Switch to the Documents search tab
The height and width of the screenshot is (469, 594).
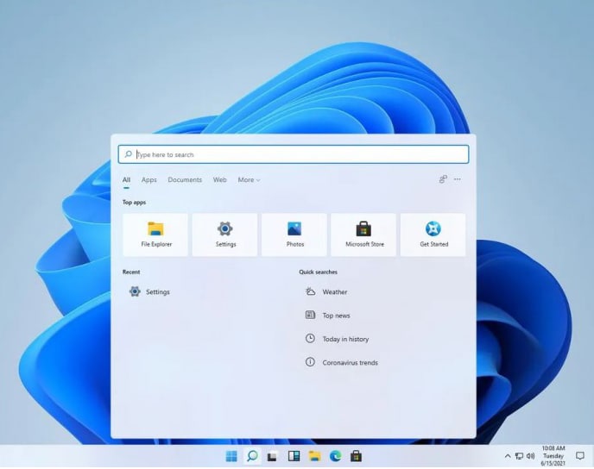185,180
